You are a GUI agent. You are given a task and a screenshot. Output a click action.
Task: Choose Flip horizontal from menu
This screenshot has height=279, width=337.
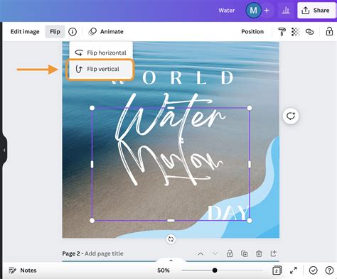pos(101,53)
